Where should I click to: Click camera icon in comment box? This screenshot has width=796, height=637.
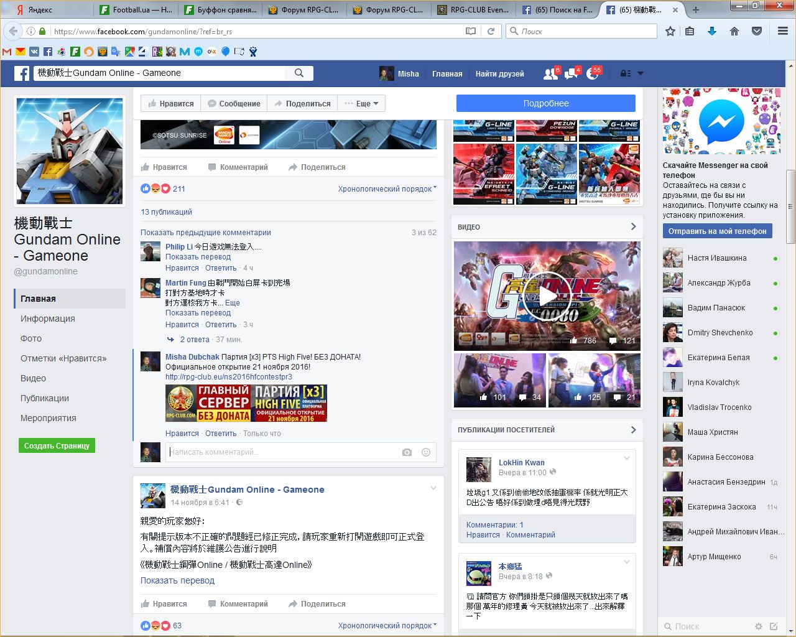tap(407, 452)
